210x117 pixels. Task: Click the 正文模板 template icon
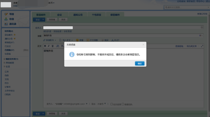coord(88,40)
